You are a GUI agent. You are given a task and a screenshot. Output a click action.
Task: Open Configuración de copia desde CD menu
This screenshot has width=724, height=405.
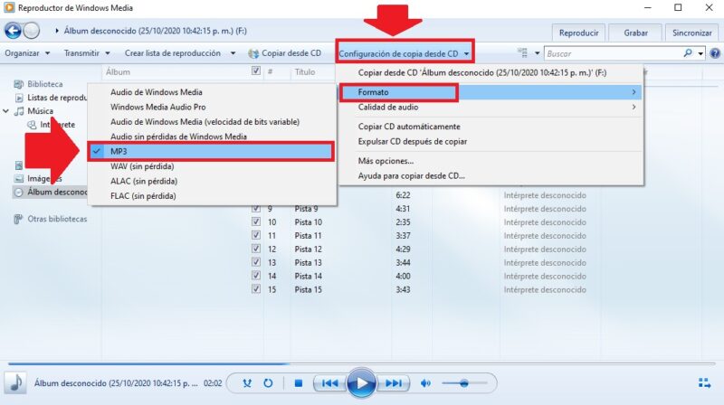405,53
